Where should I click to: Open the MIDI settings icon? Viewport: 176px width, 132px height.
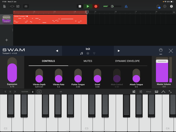(x=161, y=51)
